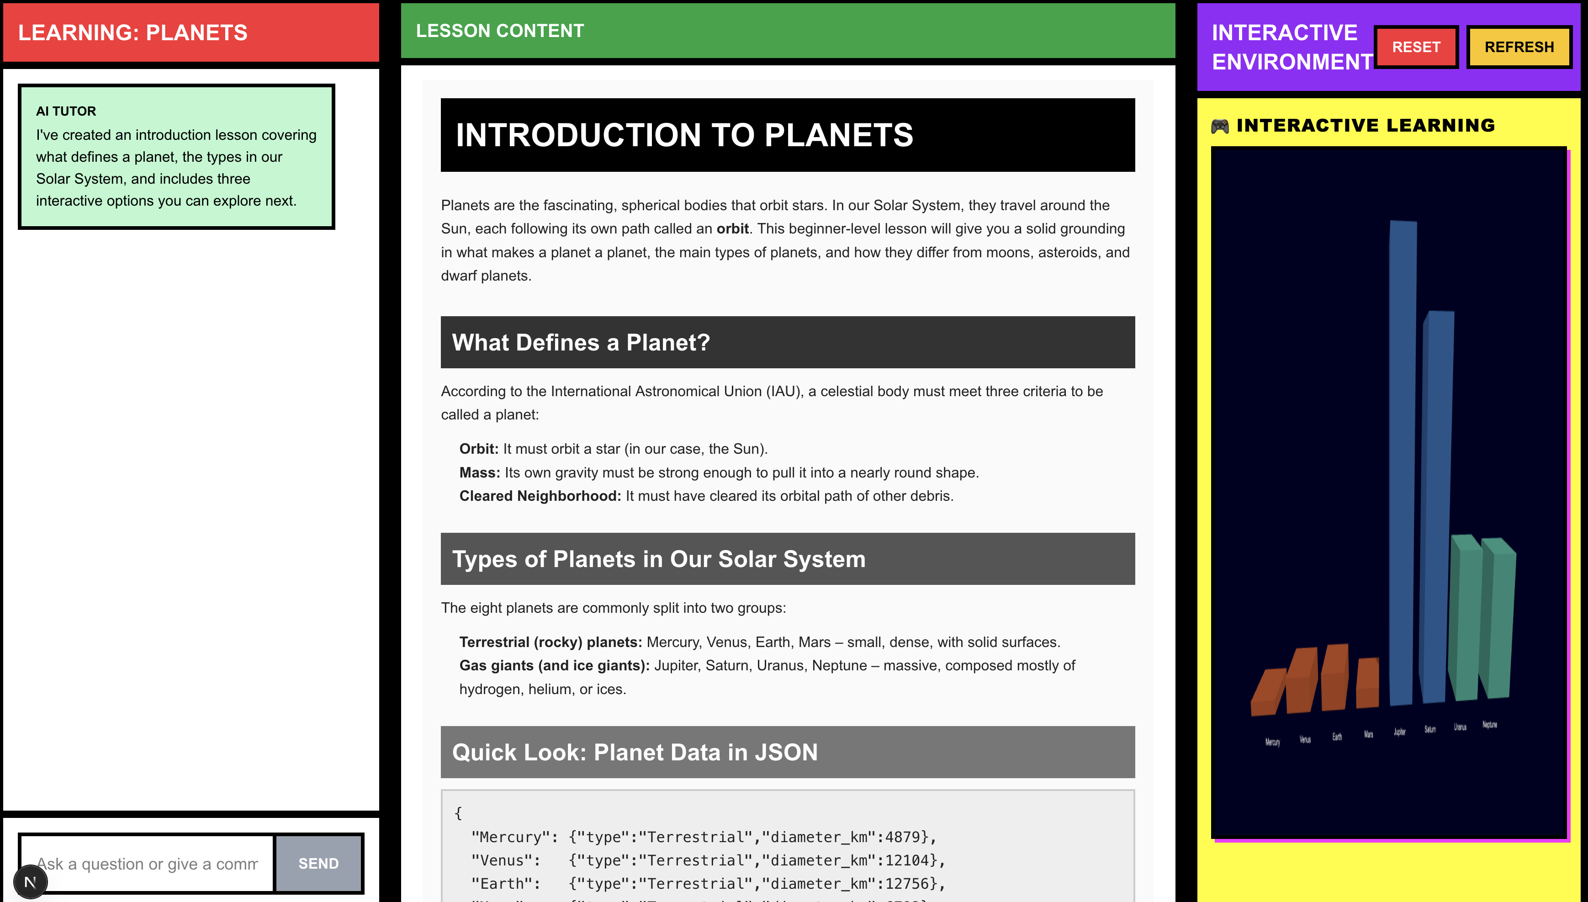Click the gamepad icon beside Interactive Learning
The image size is (1588, 902).
point(1219,127)
